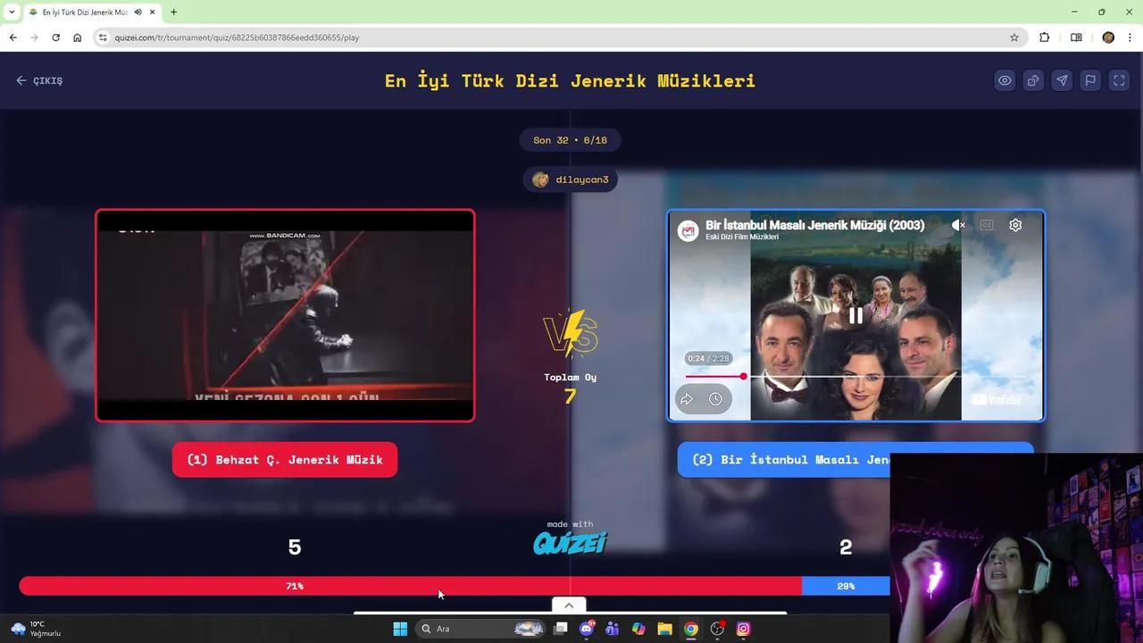Pause the Bir İstanbul Masalı video

click(855, 315)
